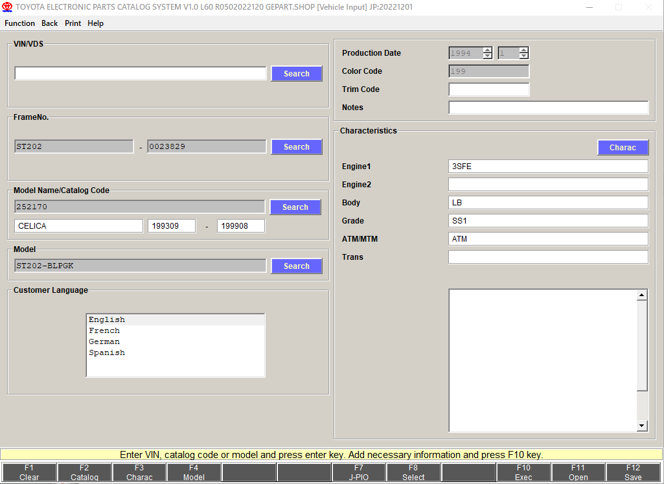Increase production month with up arrow
664x484 pixels.
click(x=524, y=50)
